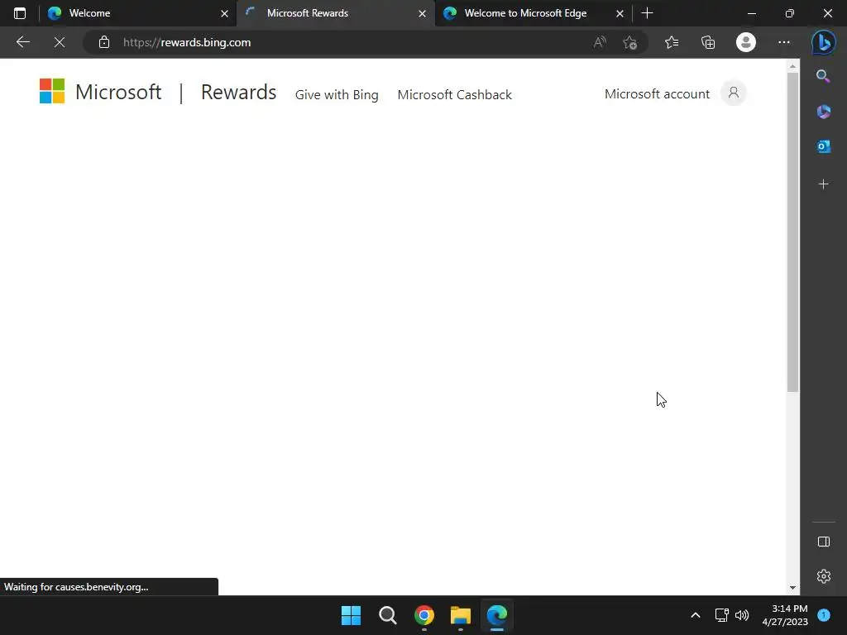Open Give with Bing page
Viewport: 847px width, 635px height.
coord(337,94)
